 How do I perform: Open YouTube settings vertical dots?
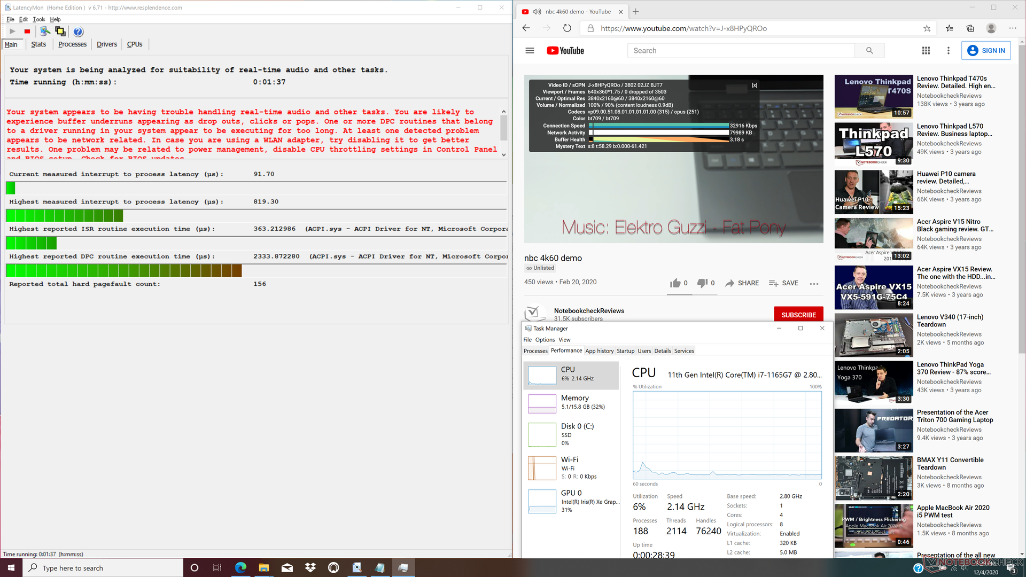[949, 50]
